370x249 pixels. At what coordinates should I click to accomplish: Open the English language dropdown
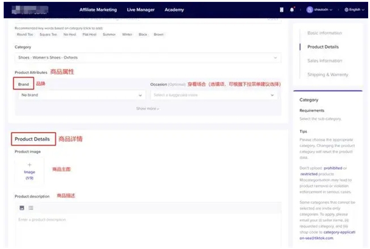(354, 10)
